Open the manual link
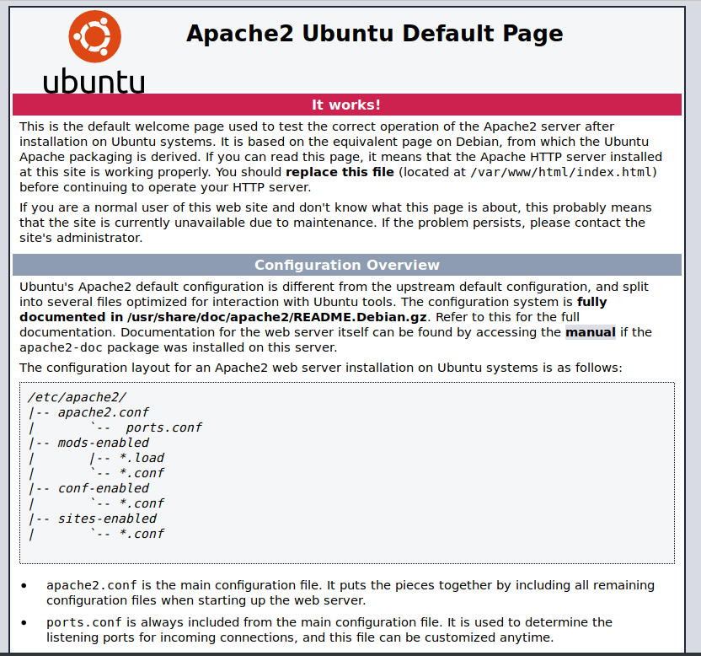This screenshot has width=701, height=656. pyautogui.click(x=590, y=332)
